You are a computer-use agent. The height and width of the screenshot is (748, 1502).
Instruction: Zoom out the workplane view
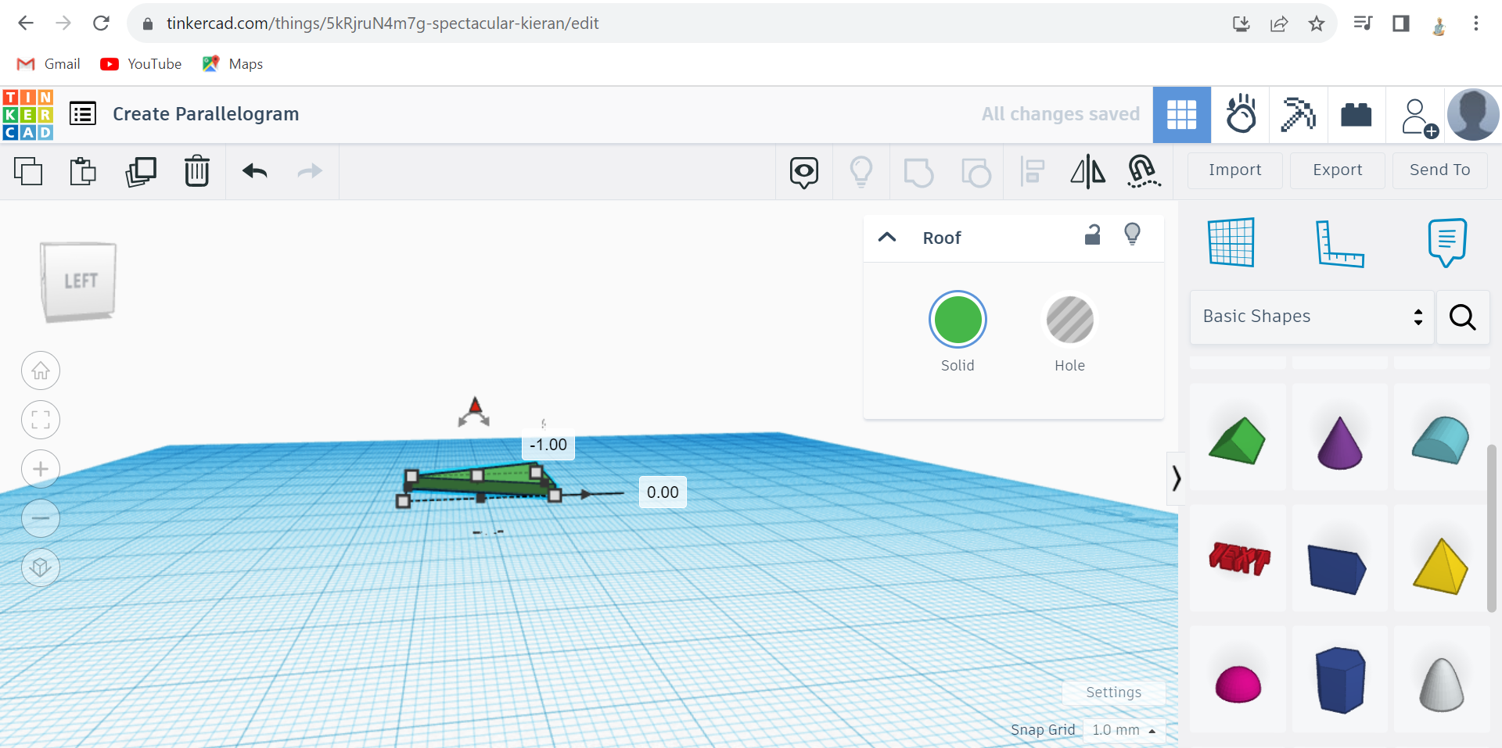41,518
